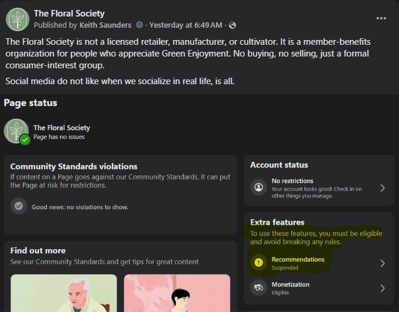Click the yellow Recommendations warning icon
The height and width of the screenshot is (312, 399).
(258, 263)
